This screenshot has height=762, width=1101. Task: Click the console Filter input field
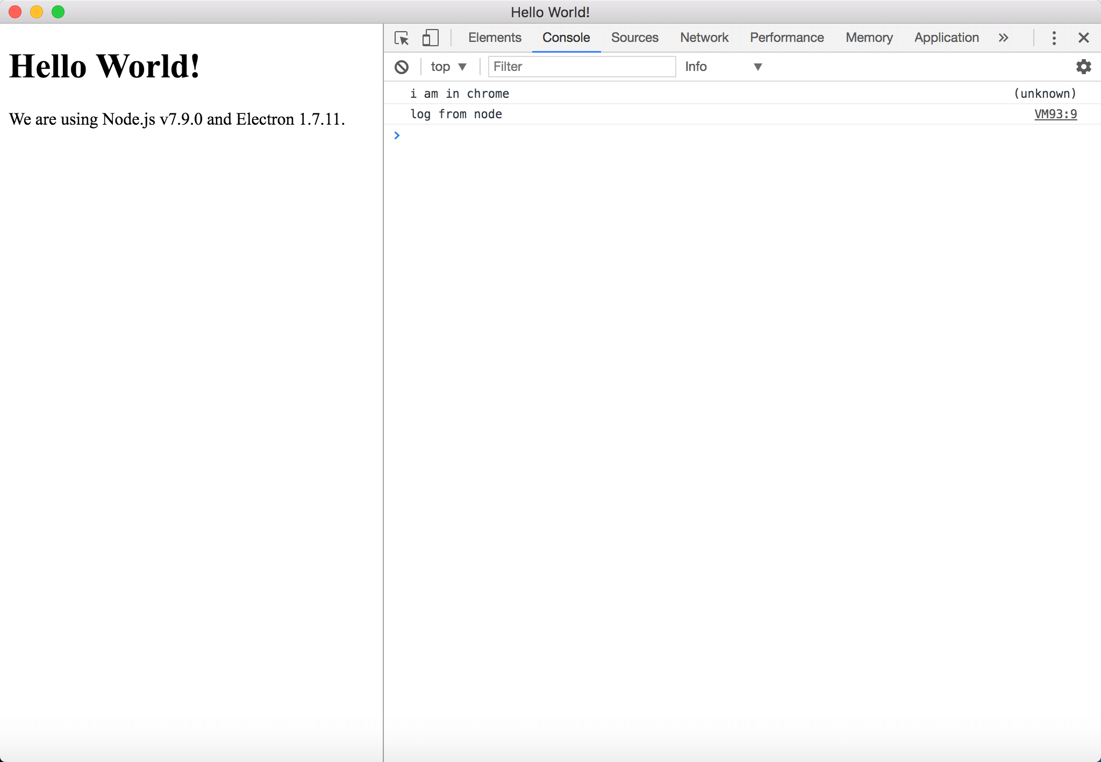coord(582,67)
